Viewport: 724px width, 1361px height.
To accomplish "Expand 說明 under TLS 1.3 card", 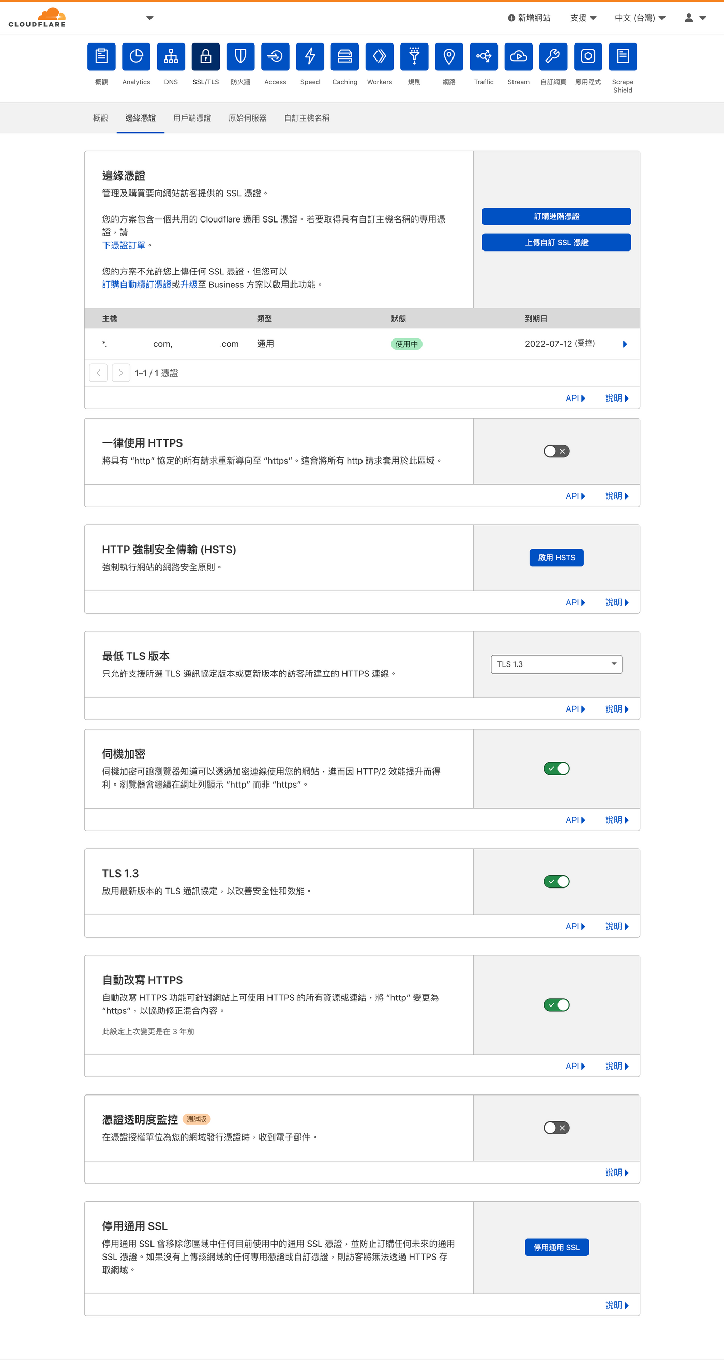I will (x=617, y=927).
